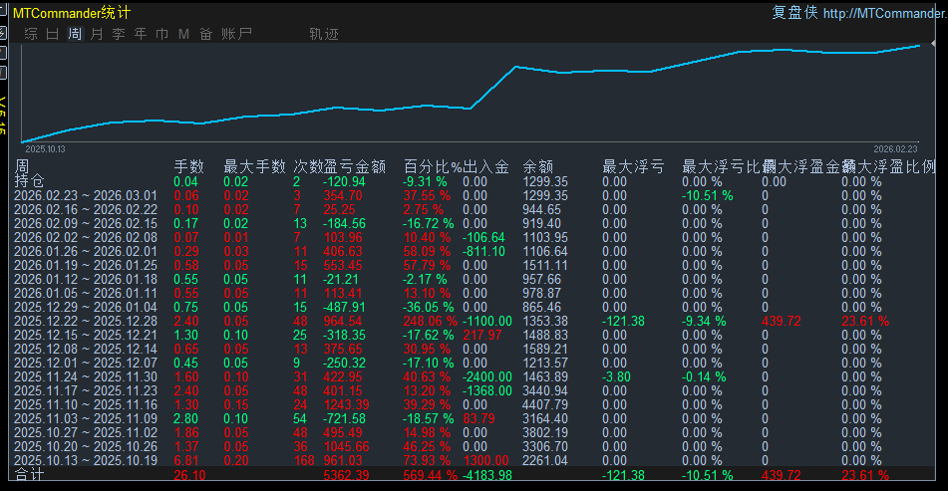This screenshot has width=948, height=491.
Task: Click total percentage 569.44 %
Action: point(431,475)
